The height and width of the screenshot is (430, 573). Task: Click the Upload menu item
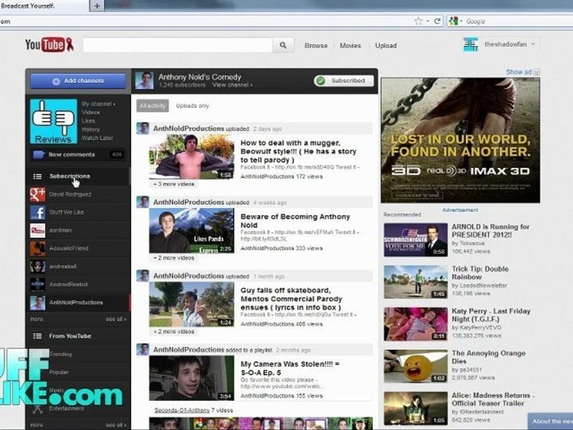coord(386,45)
